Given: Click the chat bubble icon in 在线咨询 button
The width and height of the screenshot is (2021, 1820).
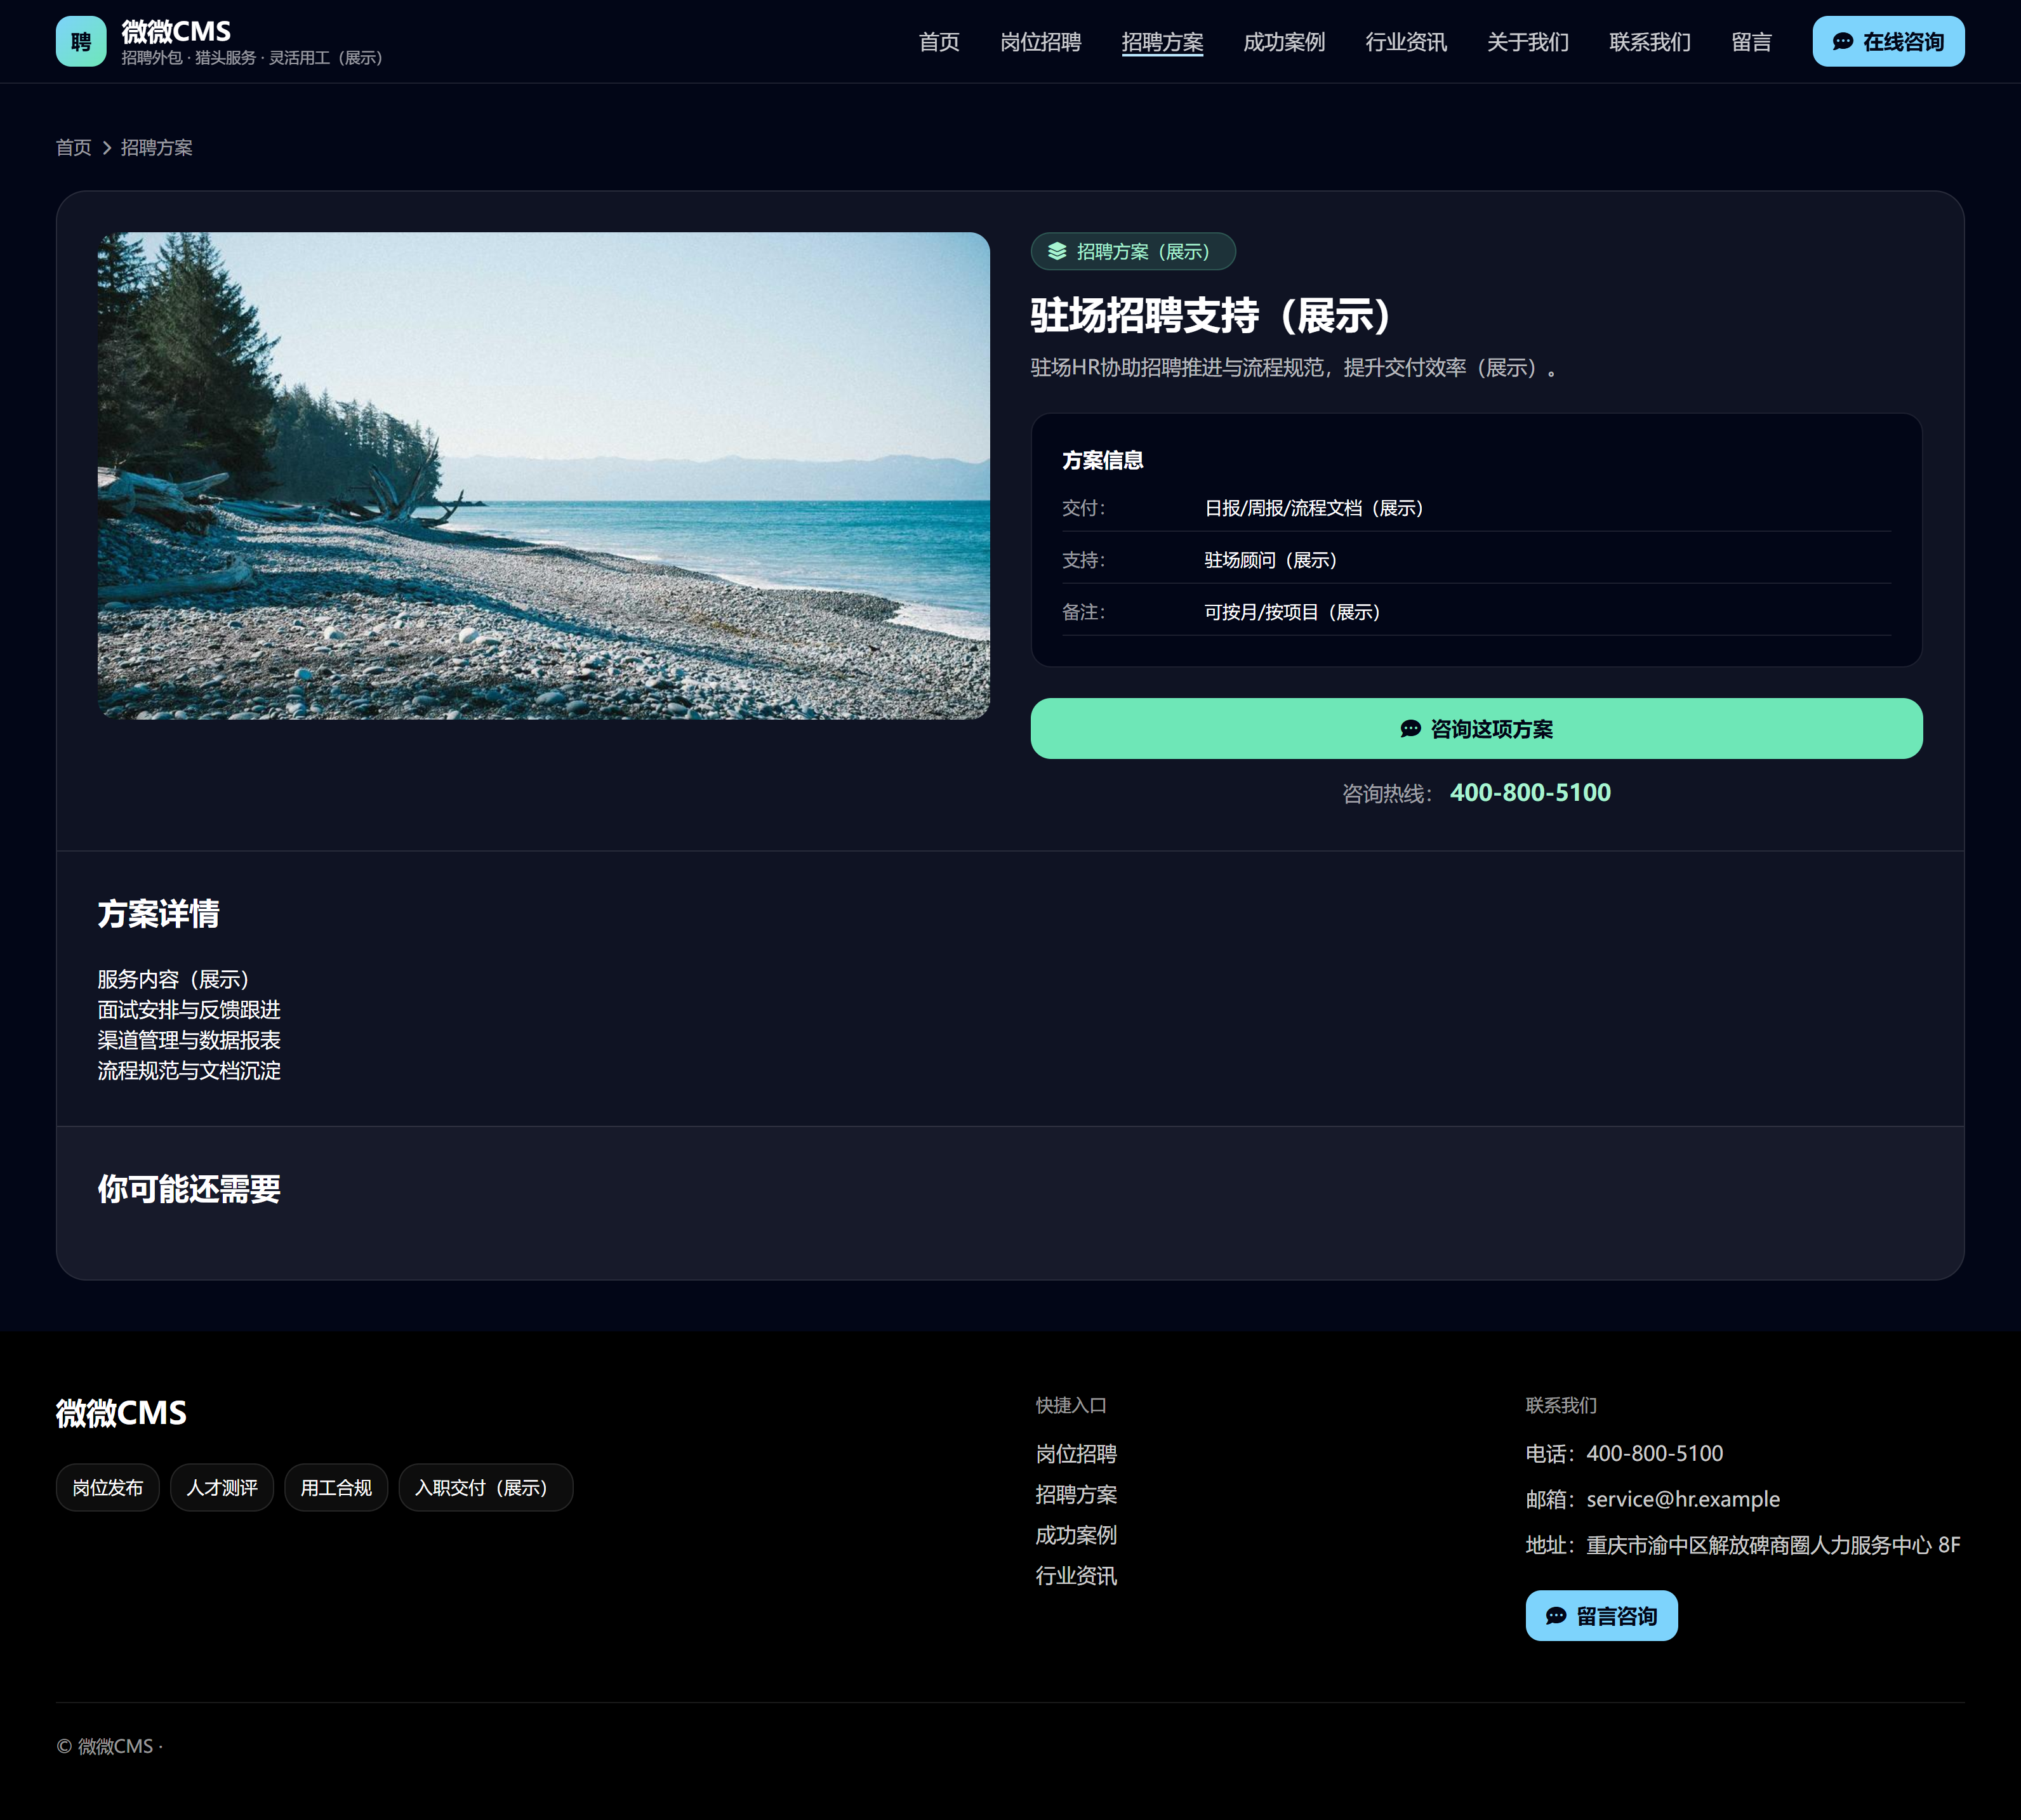Looking at the screenshot, I should [1842, 41].
